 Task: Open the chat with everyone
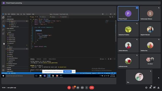154,88
